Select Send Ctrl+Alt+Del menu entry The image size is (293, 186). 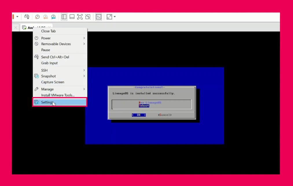click(60, 57)
